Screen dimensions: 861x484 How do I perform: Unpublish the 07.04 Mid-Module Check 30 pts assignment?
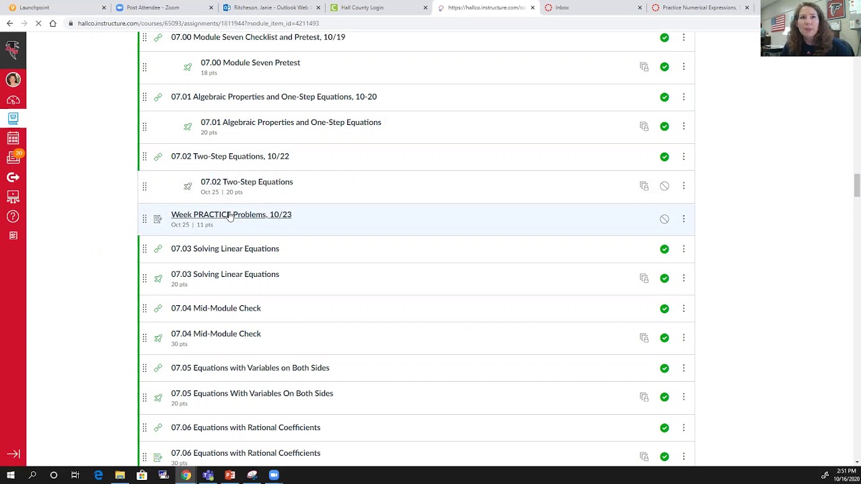[x=664, y=337]
